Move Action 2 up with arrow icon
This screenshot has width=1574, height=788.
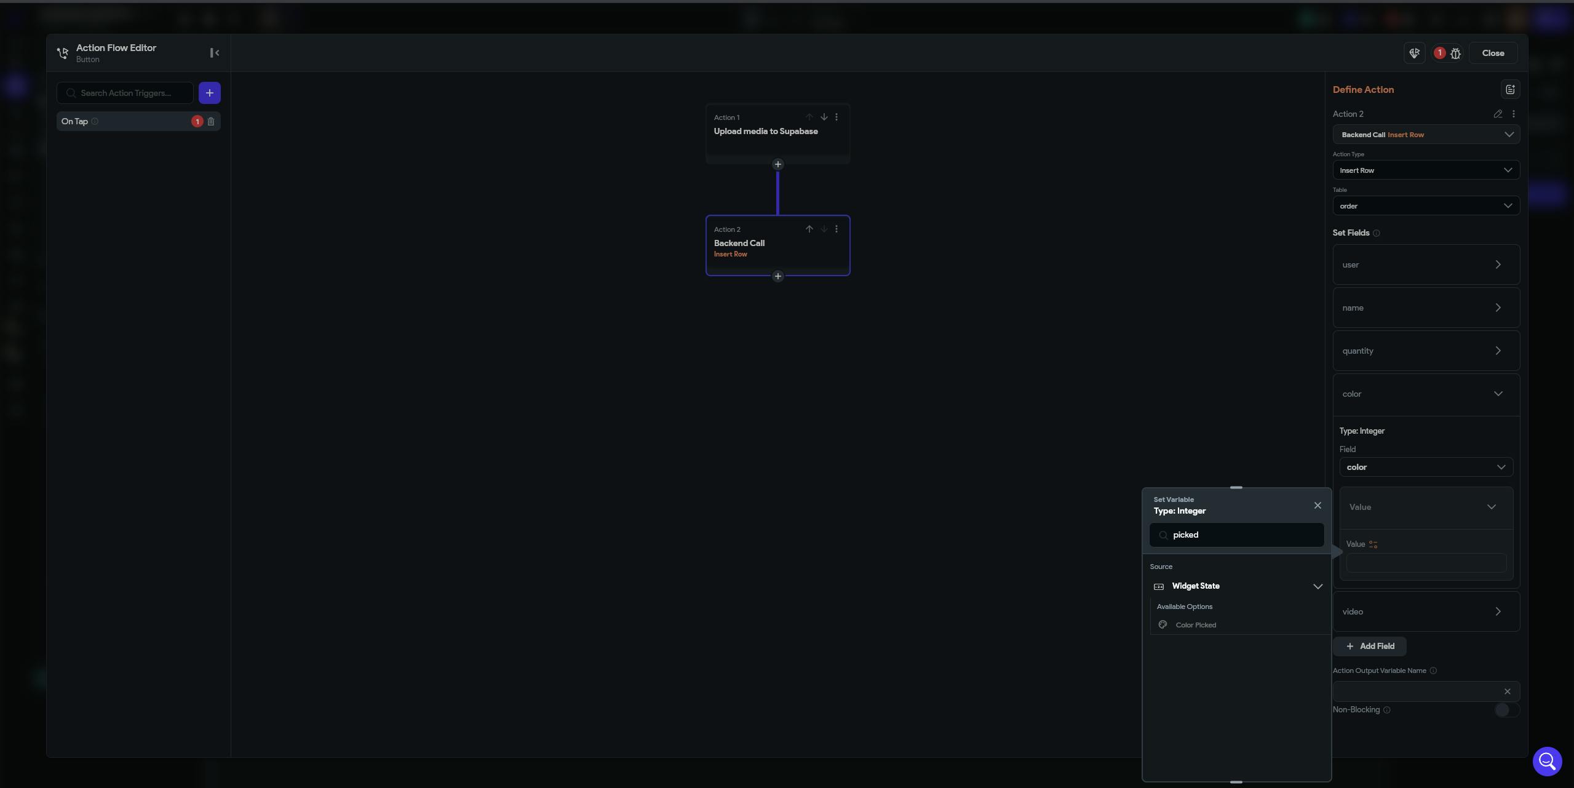(809, 229)
